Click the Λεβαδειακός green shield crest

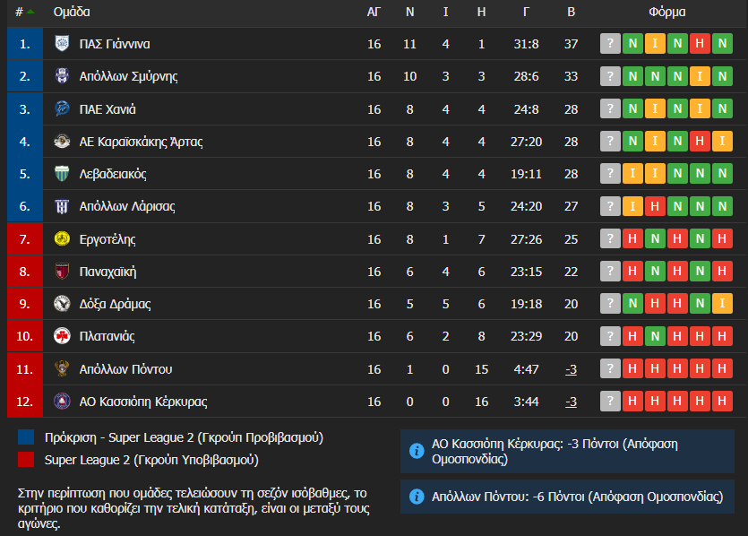(x=62, y=174)
